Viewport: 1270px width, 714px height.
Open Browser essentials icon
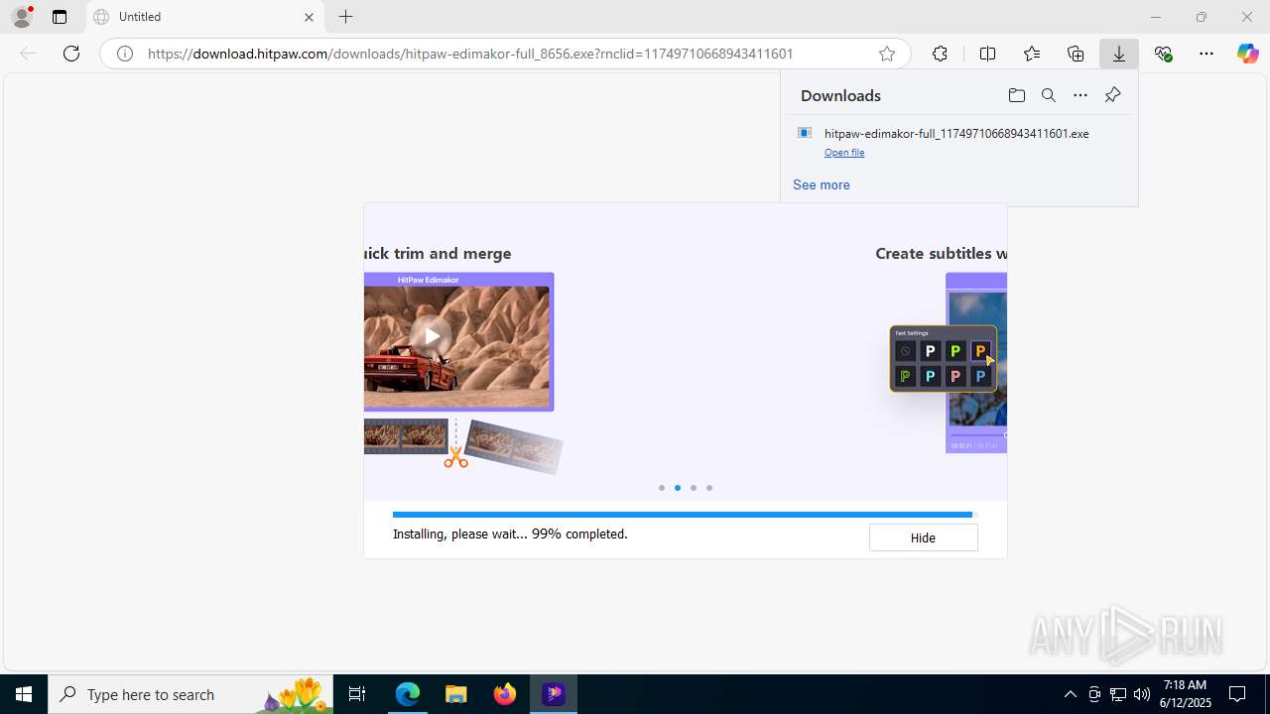coord(1163,54)
